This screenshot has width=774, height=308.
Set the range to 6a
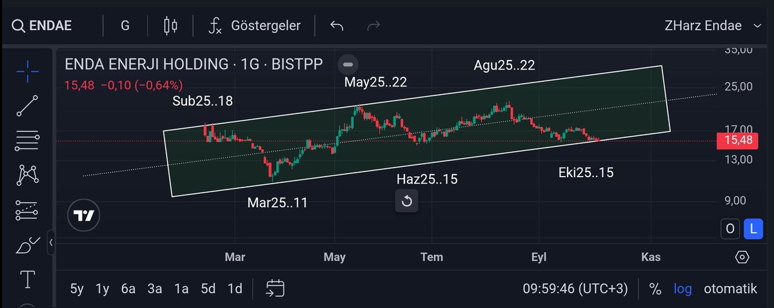(128, 289)
